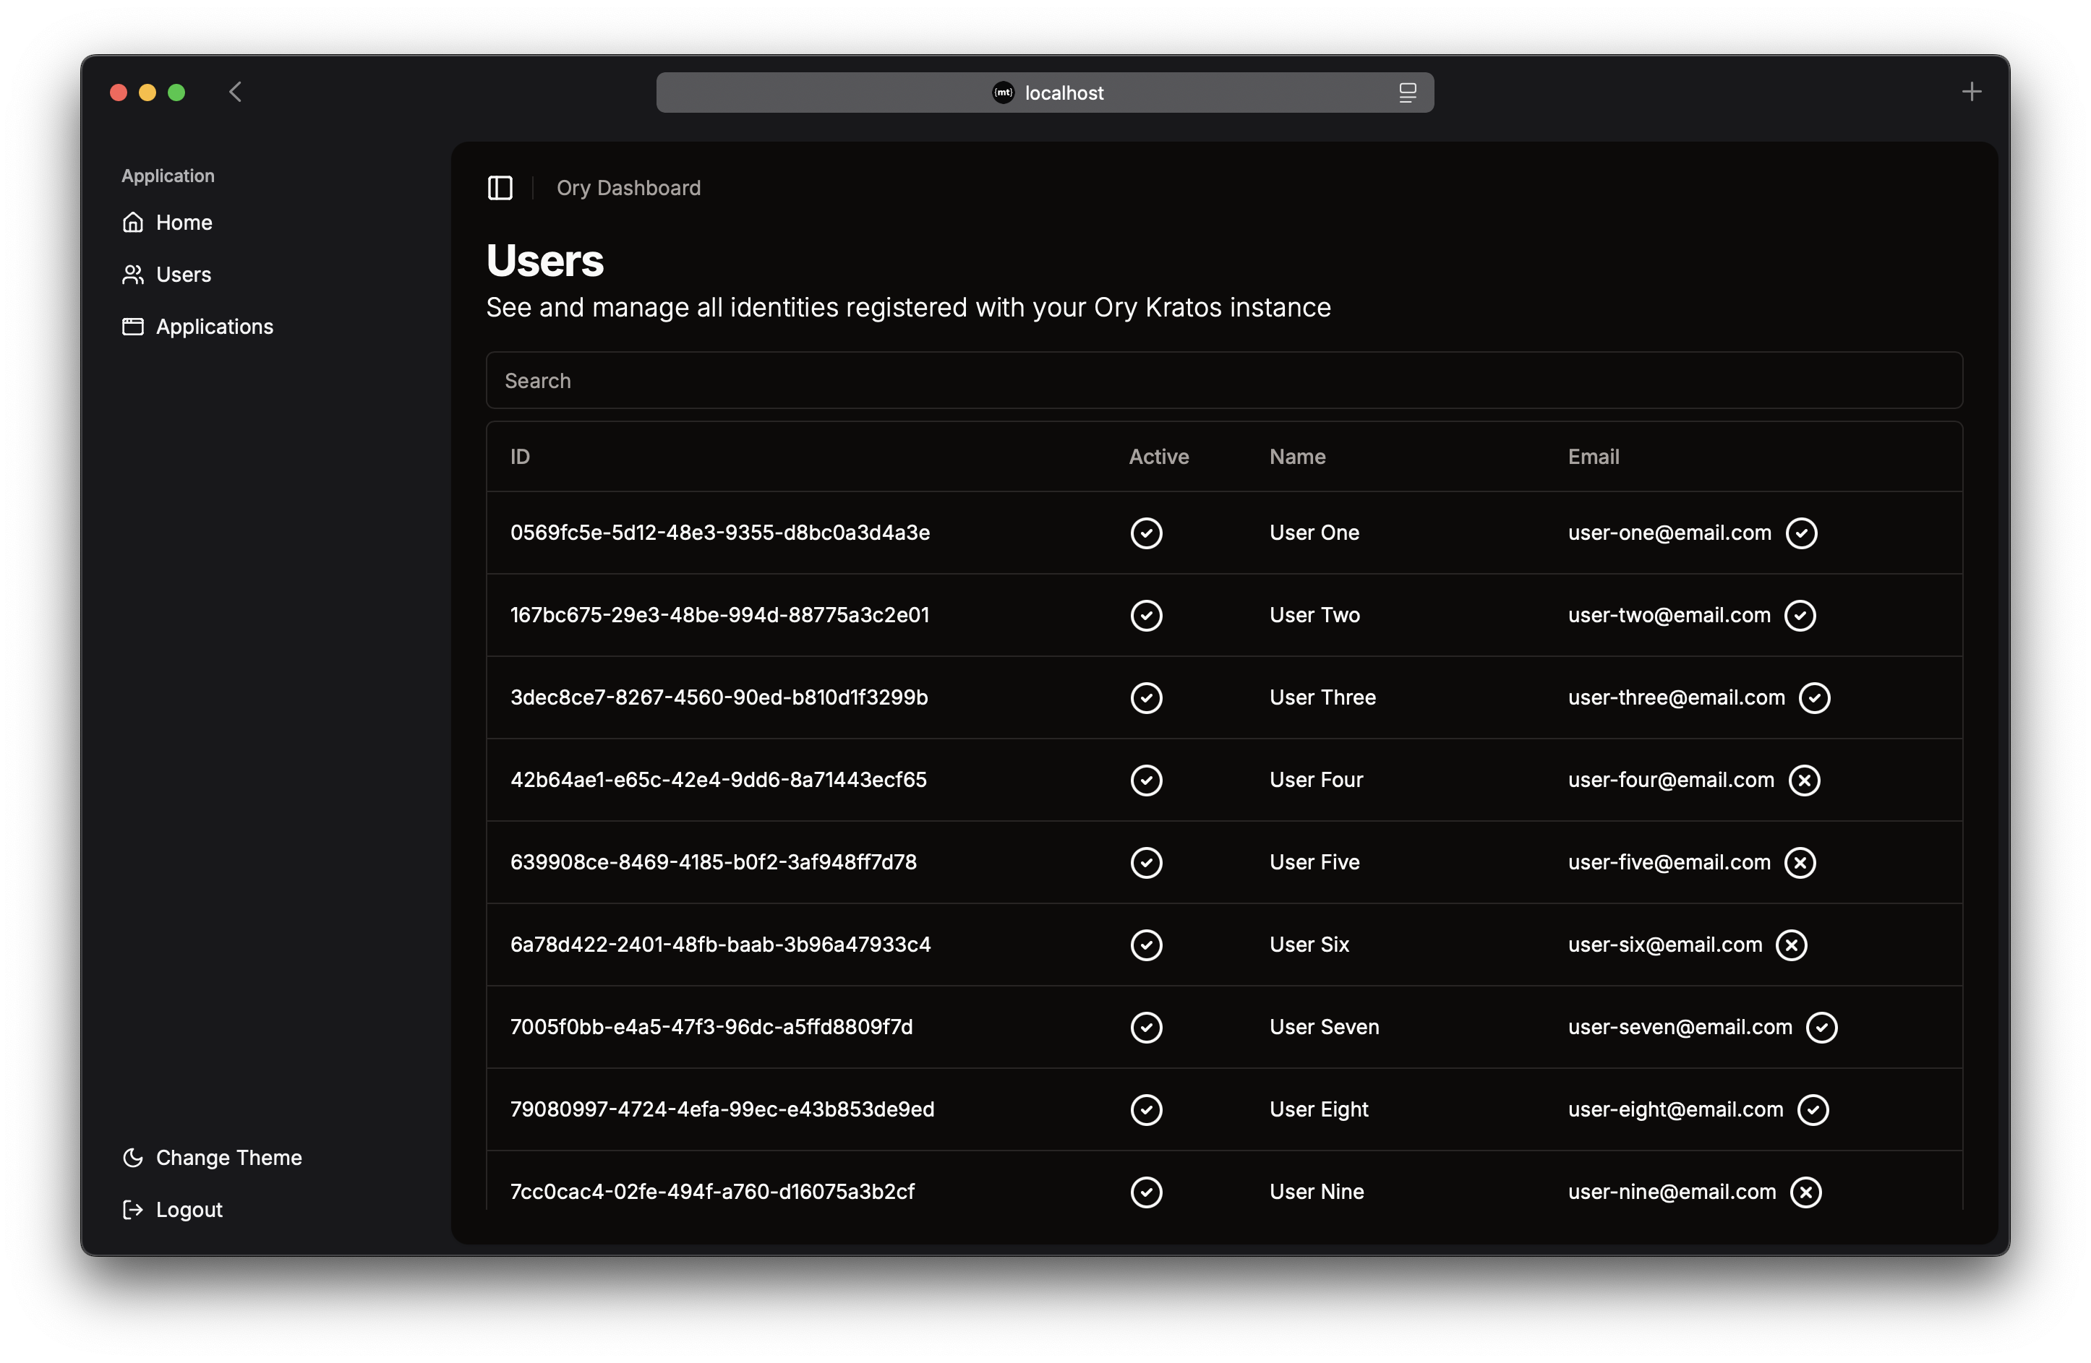Select ID 0569fc5e-5d12-48e3-9355-d8bc0a3d4a3e

[x=720, y=533]
